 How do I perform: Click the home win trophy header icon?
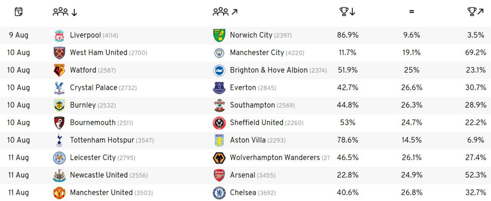point(348,12)
